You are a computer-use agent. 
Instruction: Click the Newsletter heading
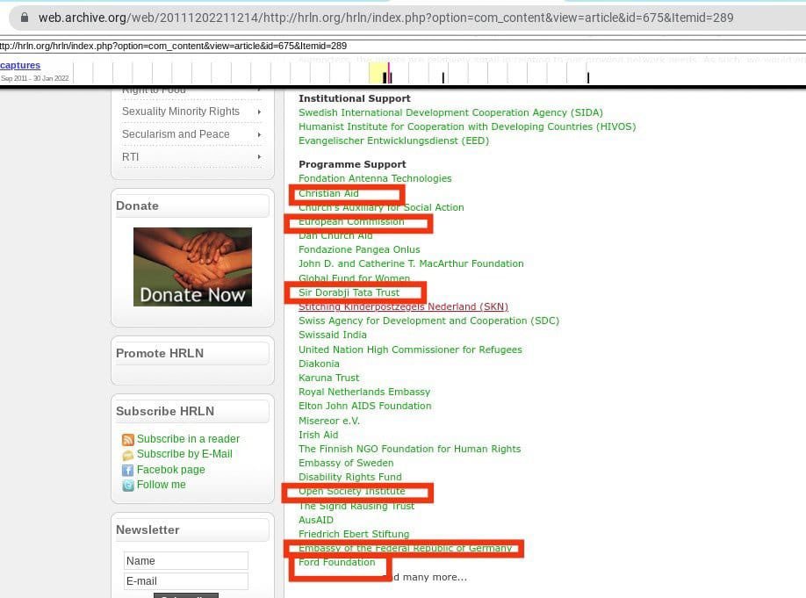click(148, 530)
